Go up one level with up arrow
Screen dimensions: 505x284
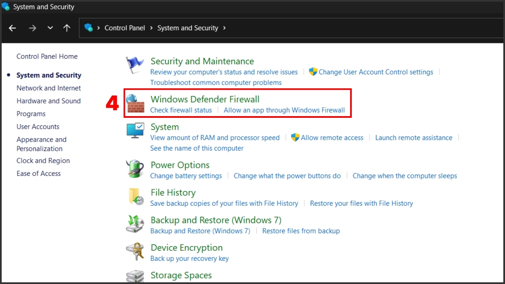click(66, 28)
